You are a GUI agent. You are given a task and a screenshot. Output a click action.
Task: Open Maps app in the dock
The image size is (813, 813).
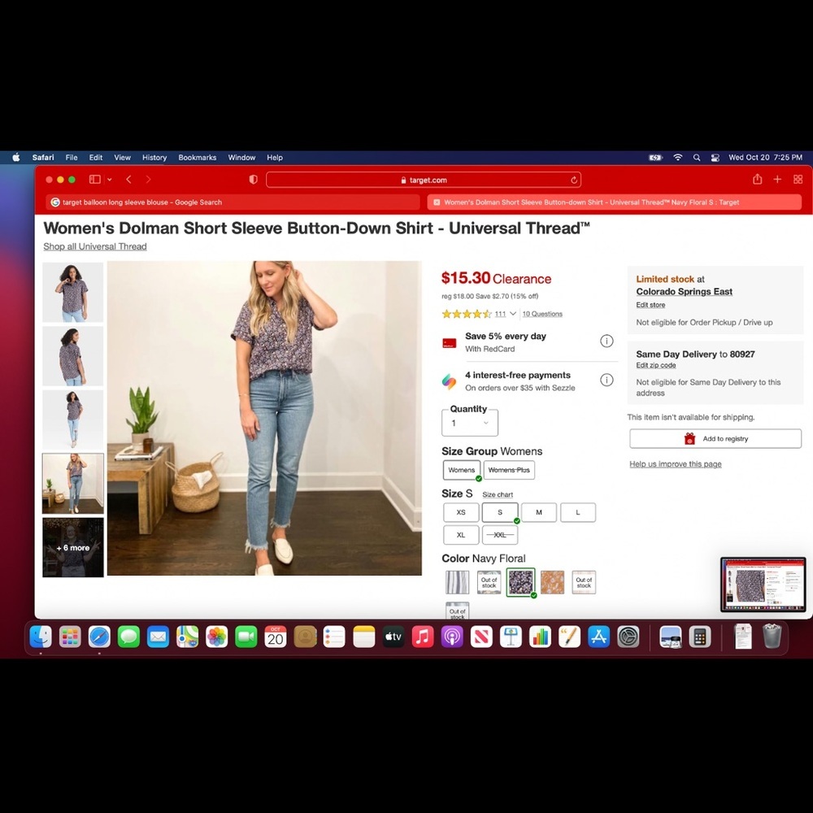[x=187, y=637]
